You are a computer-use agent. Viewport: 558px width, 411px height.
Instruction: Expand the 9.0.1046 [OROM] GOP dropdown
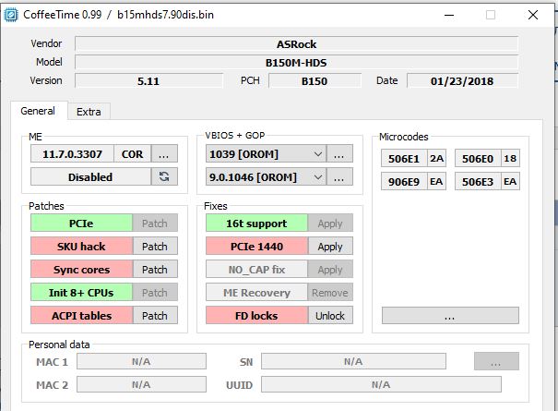coord(318,176)
